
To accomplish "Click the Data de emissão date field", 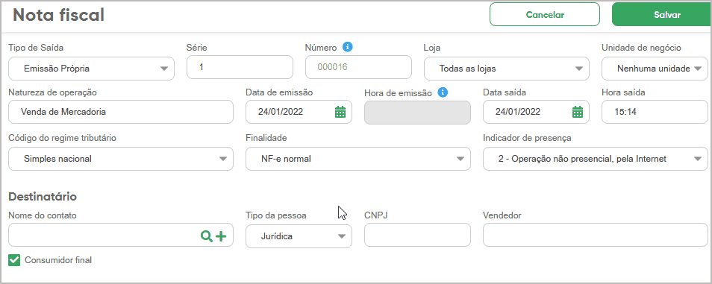I will [x=299, y=112].
